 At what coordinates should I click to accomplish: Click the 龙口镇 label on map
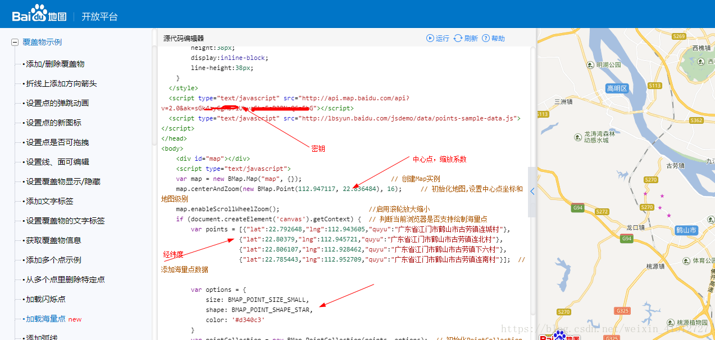(635, 227)
